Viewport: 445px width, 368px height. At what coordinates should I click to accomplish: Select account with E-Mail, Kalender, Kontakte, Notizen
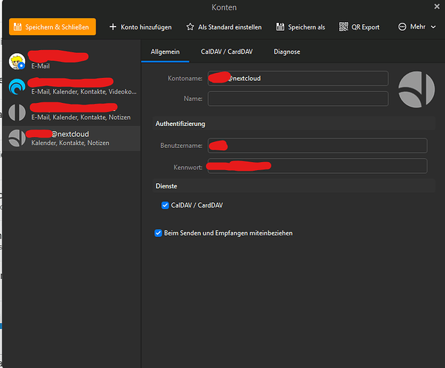(71, 113)
